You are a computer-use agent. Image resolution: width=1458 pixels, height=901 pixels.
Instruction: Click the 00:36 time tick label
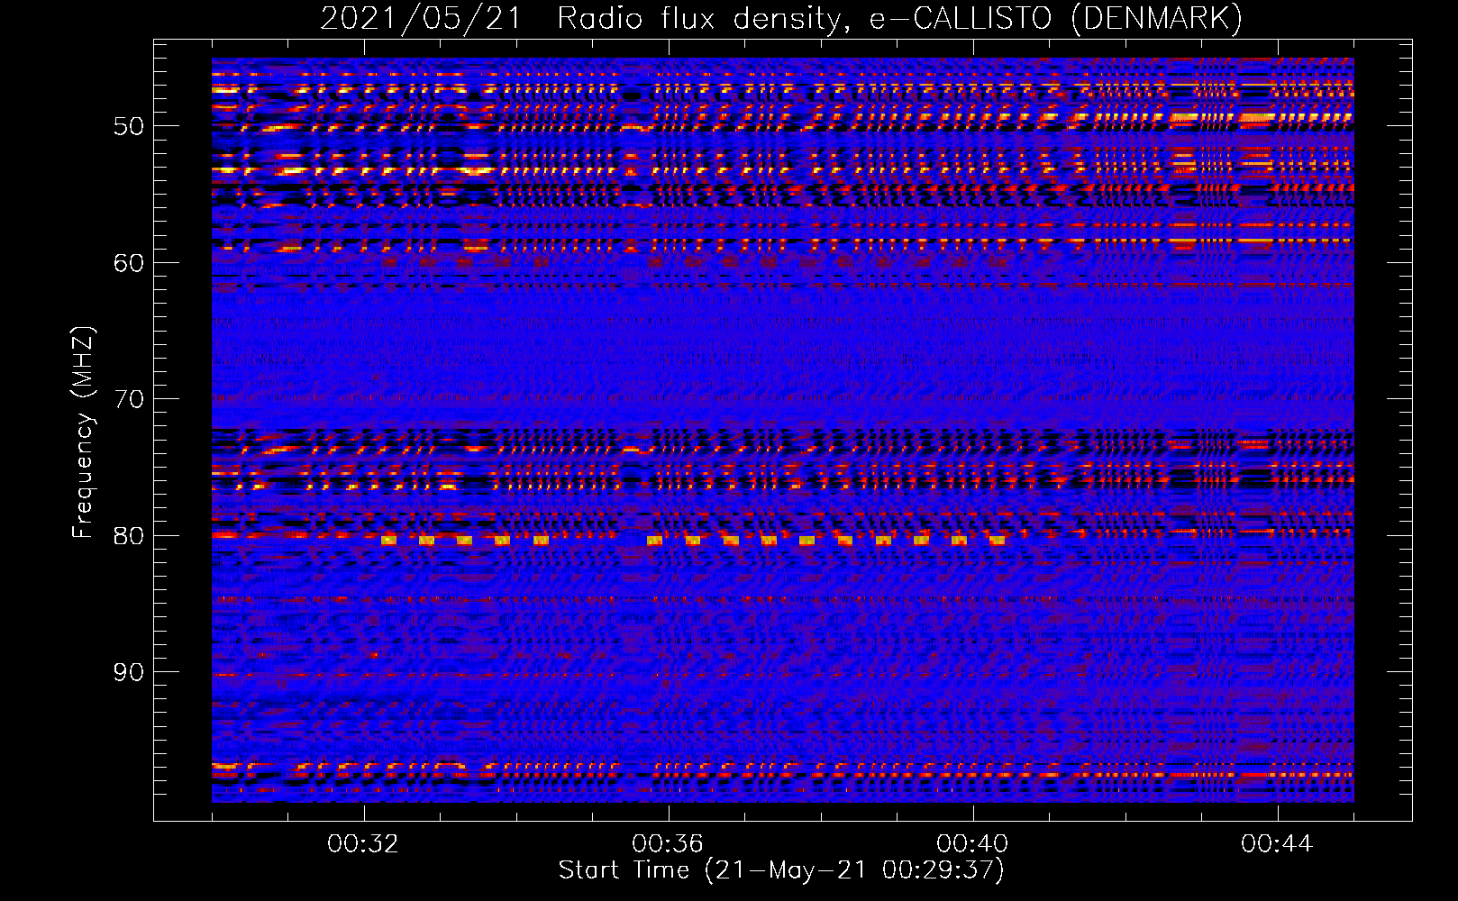(x=668, y=844)
